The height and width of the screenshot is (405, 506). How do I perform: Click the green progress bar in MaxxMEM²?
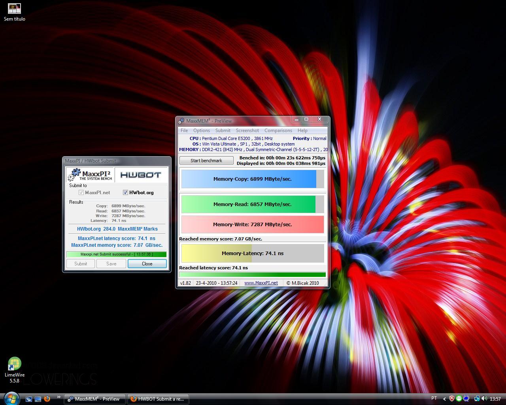coord(253,274)
